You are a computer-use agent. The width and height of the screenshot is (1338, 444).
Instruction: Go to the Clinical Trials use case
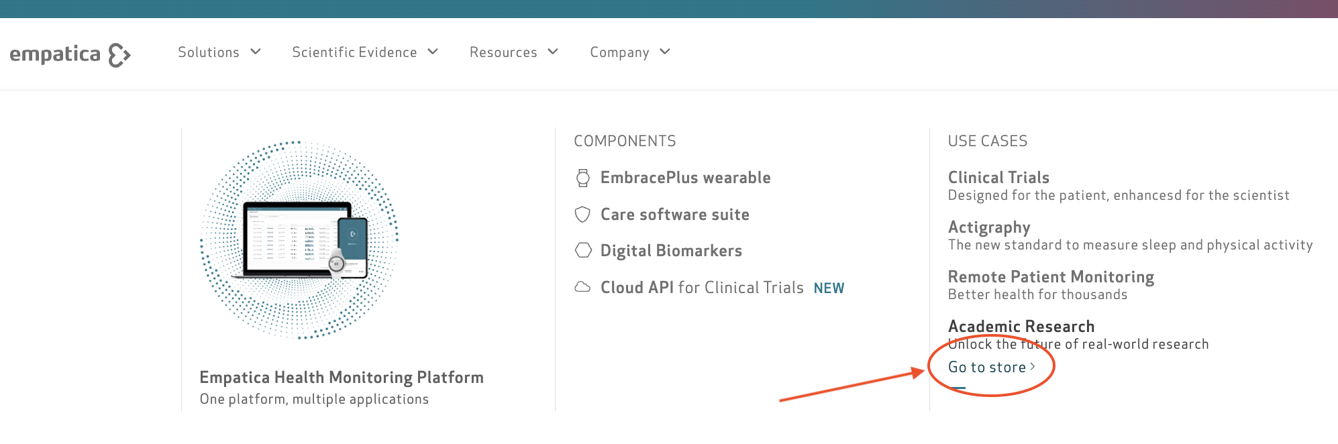pos(998,178)
